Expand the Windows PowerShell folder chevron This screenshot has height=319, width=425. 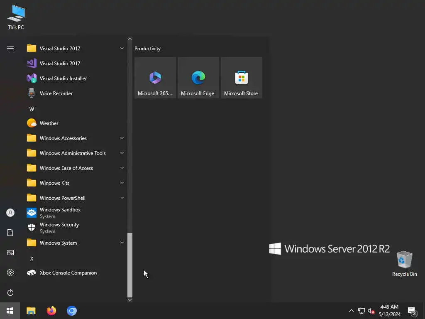(x=122, y=198)
